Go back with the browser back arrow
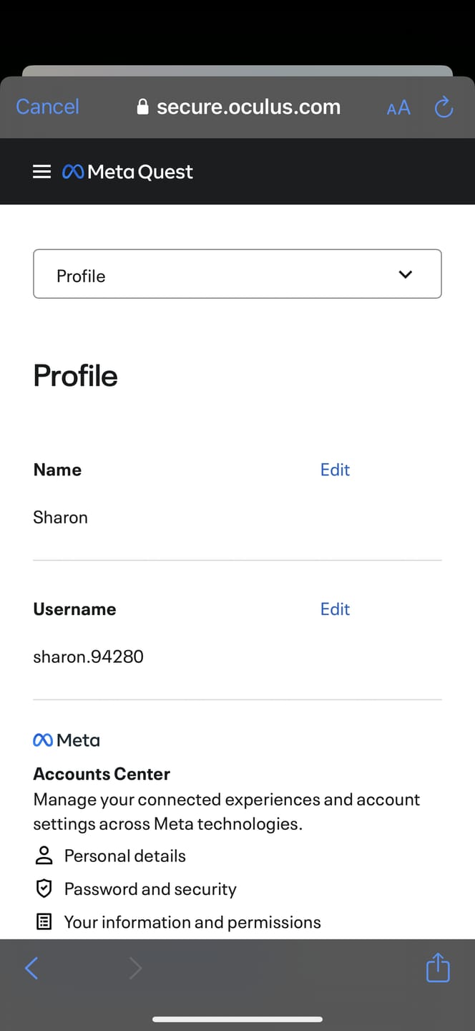 (31, 969)
